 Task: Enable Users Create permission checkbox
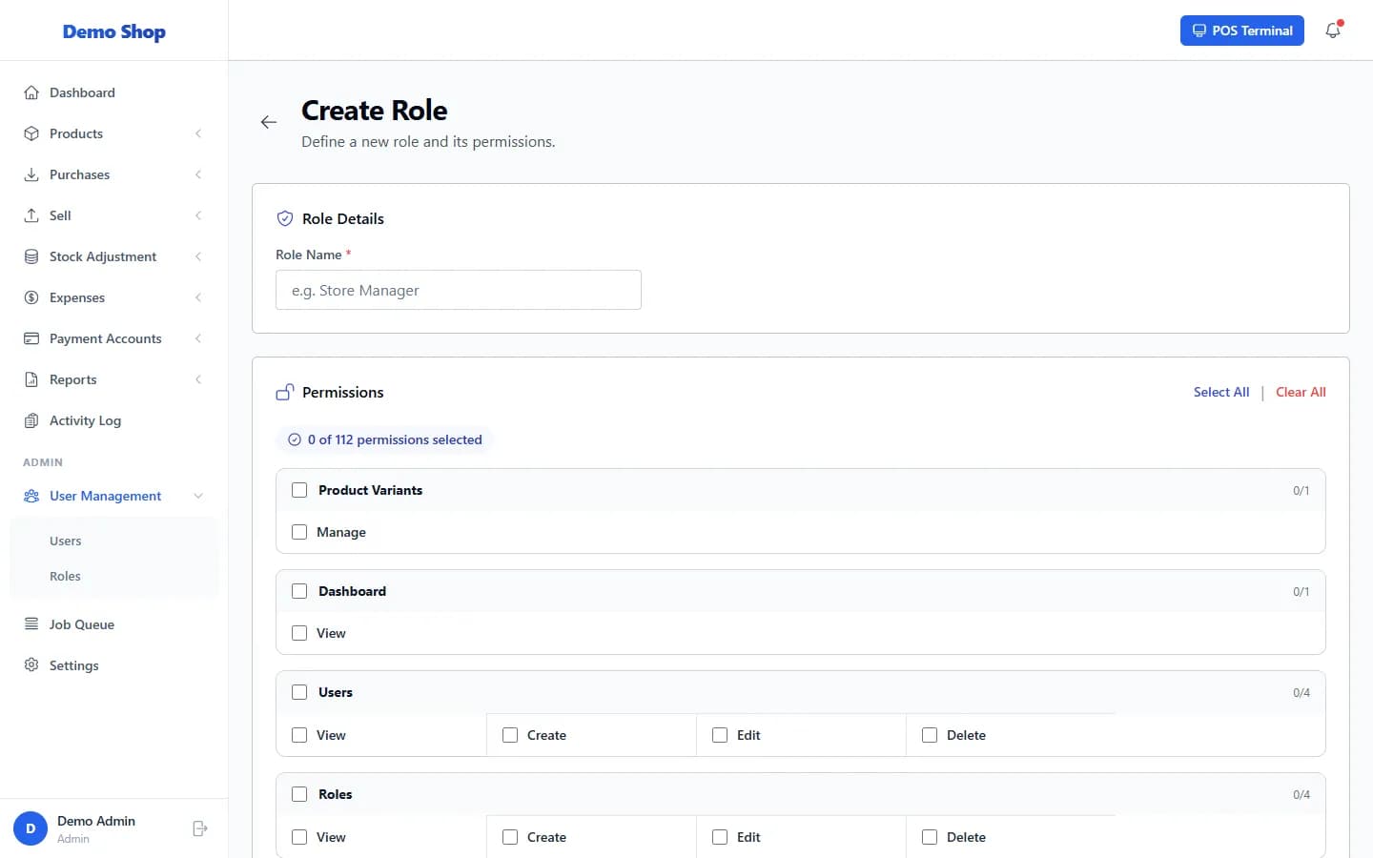tap(510, 735)
